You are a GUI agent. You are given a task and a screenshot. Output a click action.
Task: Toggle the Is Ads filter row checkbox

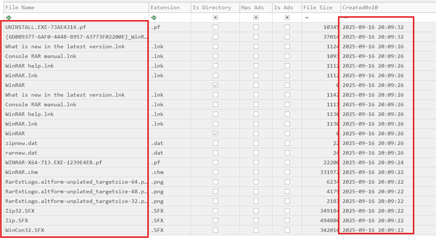coord(287,18)
